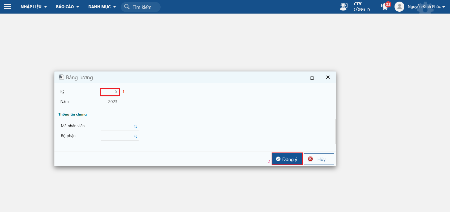
Task: Expand the DANH MỤC menu
Action: pos(102,7)
